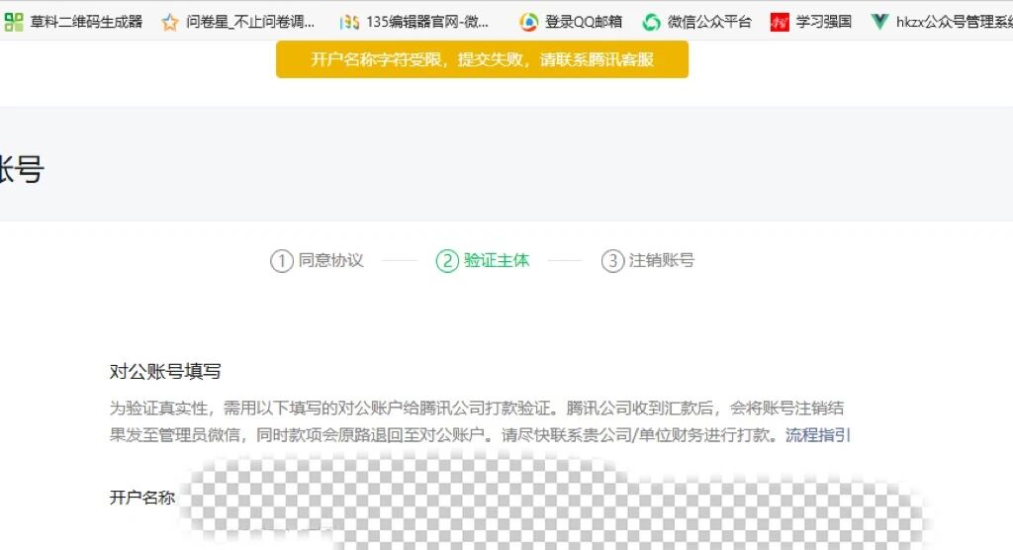Click the 开户名称 field label

(x=142, y=498)
